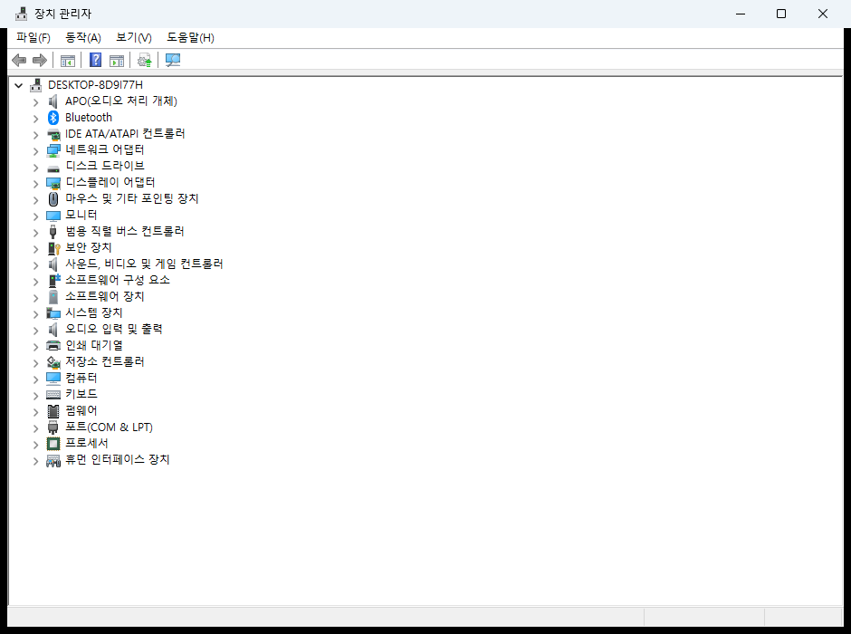The height and width of the screenshot is (634, 851).
Task: Click the 디스크 드라이브 icon
Action: tap(53, 168)
